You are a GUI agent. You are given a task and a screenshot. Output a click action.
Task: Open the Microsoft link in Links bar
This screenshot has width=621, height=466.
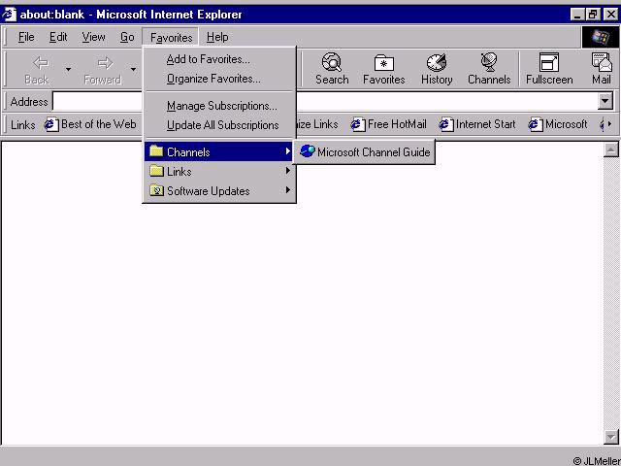pos(558,124)
